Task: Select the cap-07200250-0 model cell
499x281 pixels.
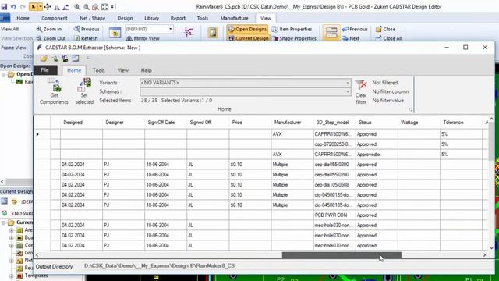Action: pyautogui.click(x=334, y=144)
